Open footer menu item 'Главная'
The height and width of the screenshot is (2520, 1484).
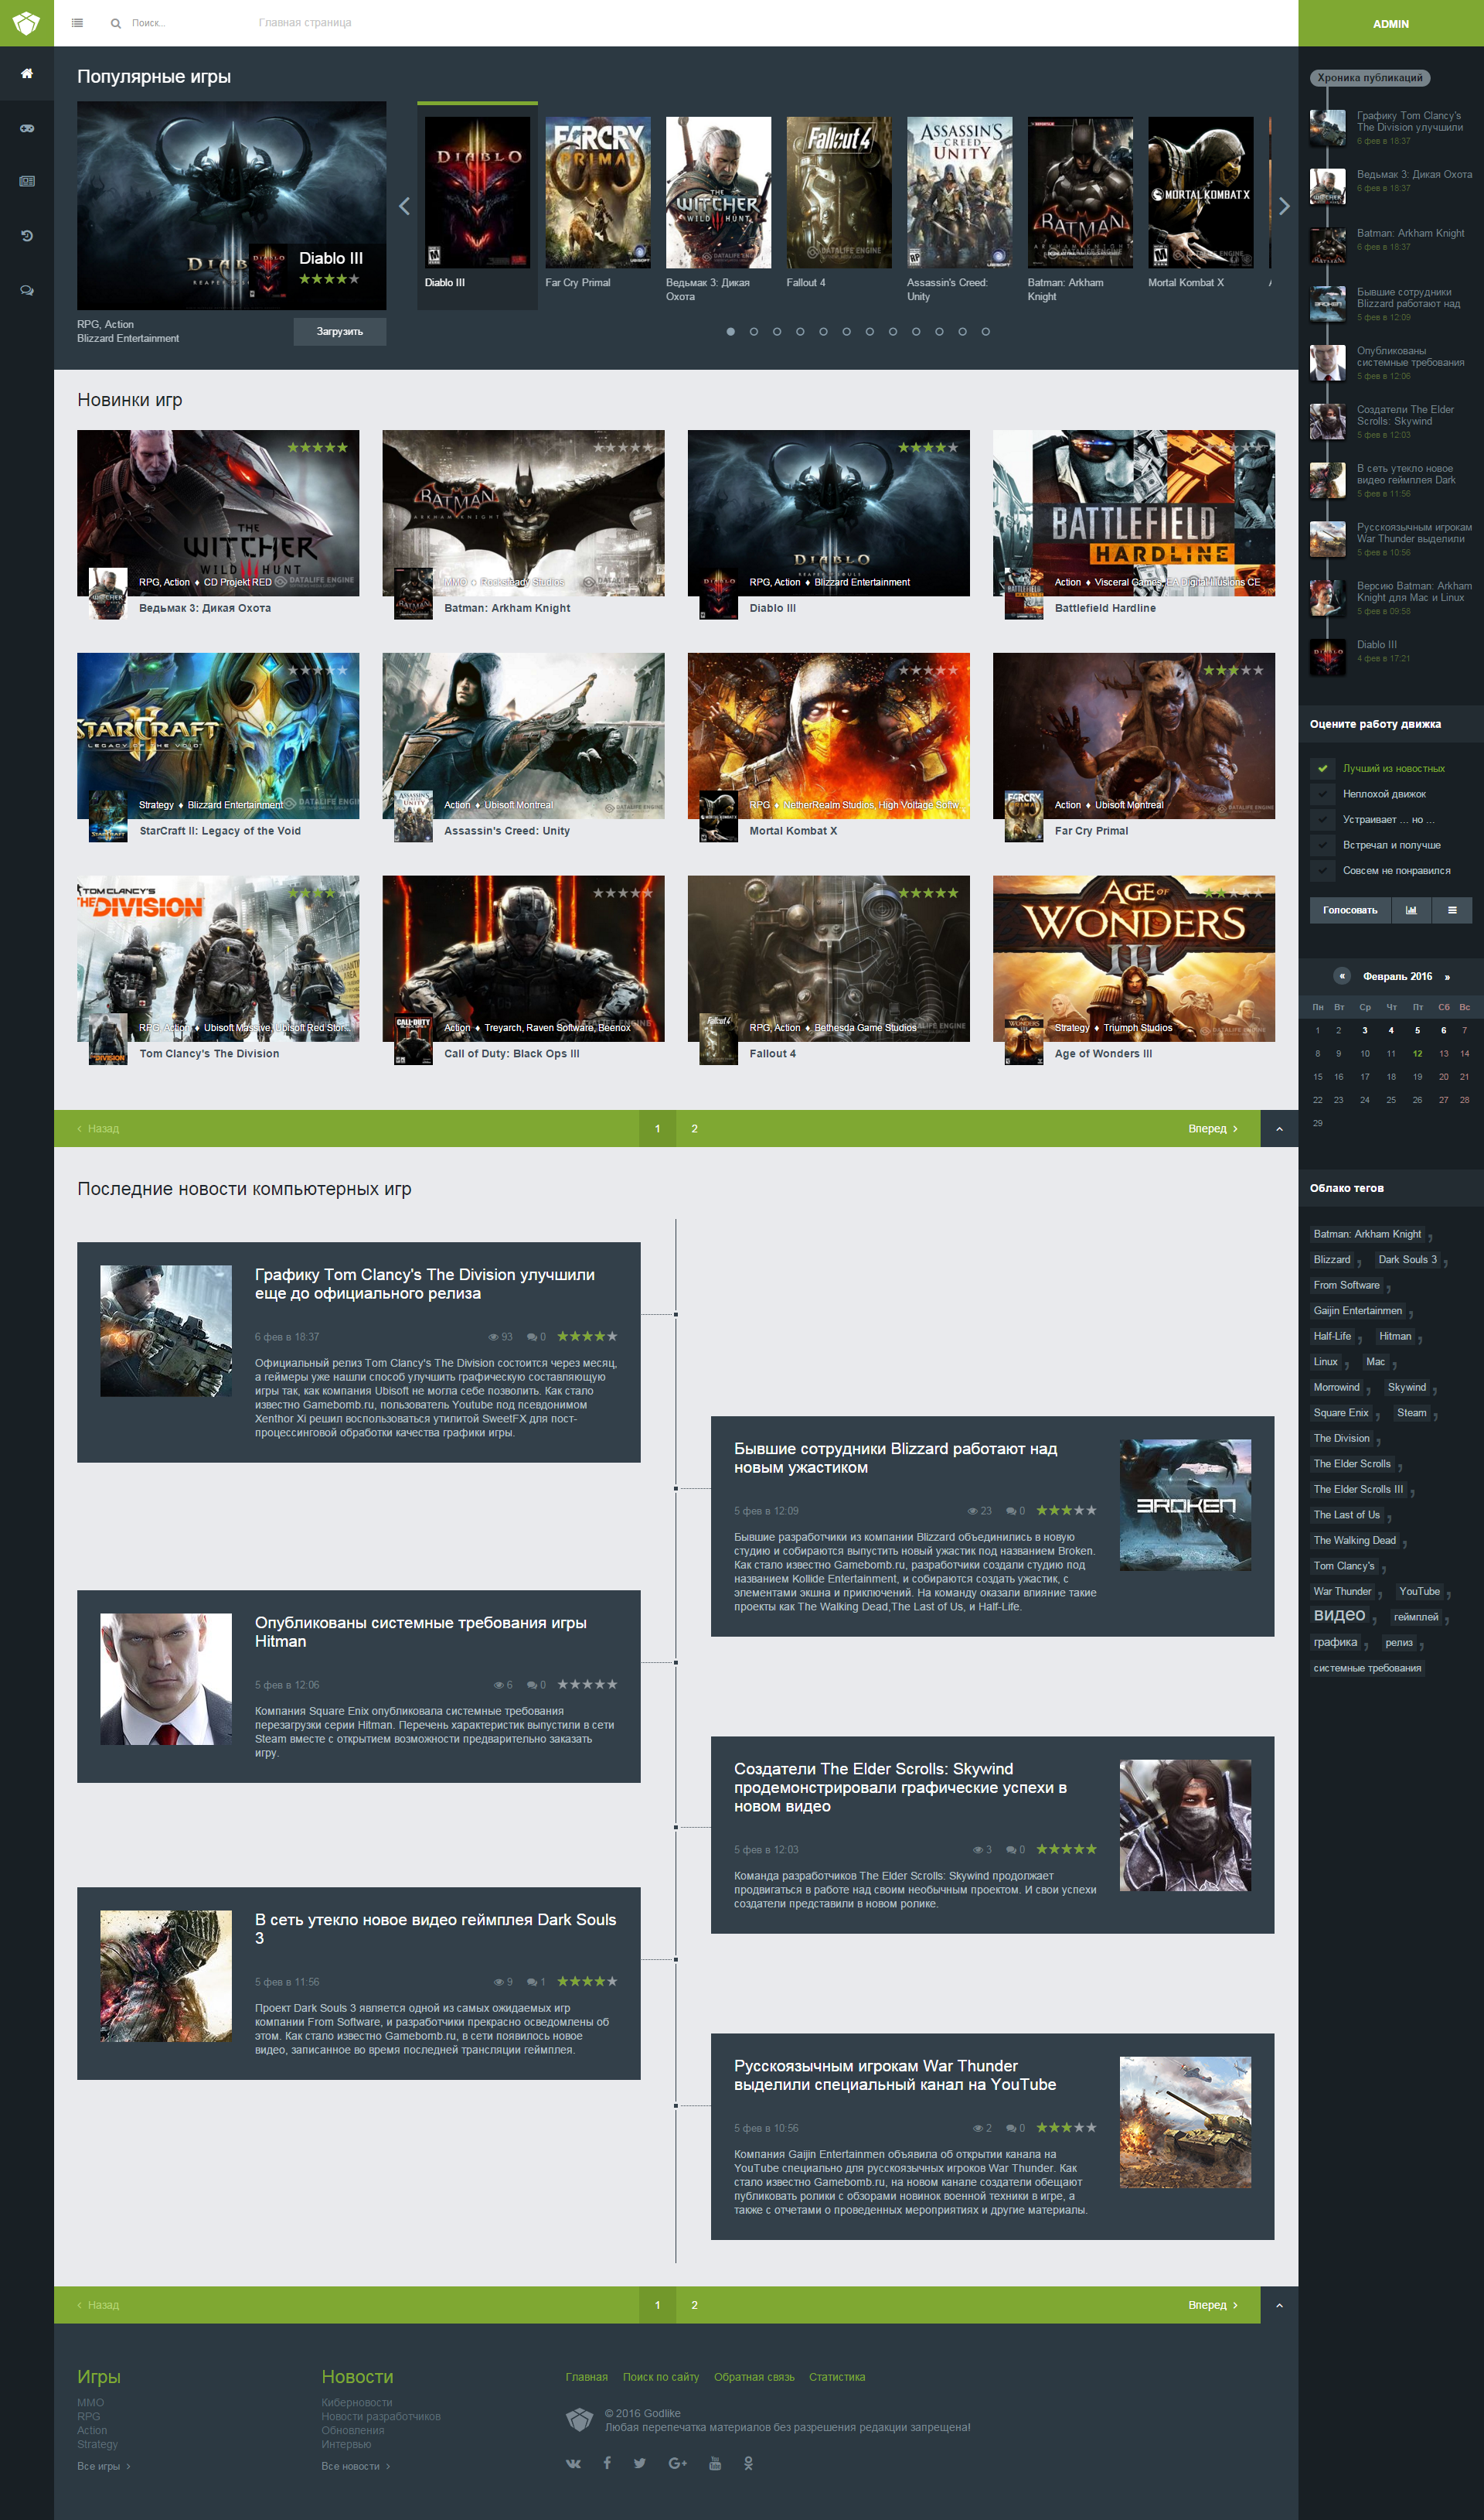587,2377
